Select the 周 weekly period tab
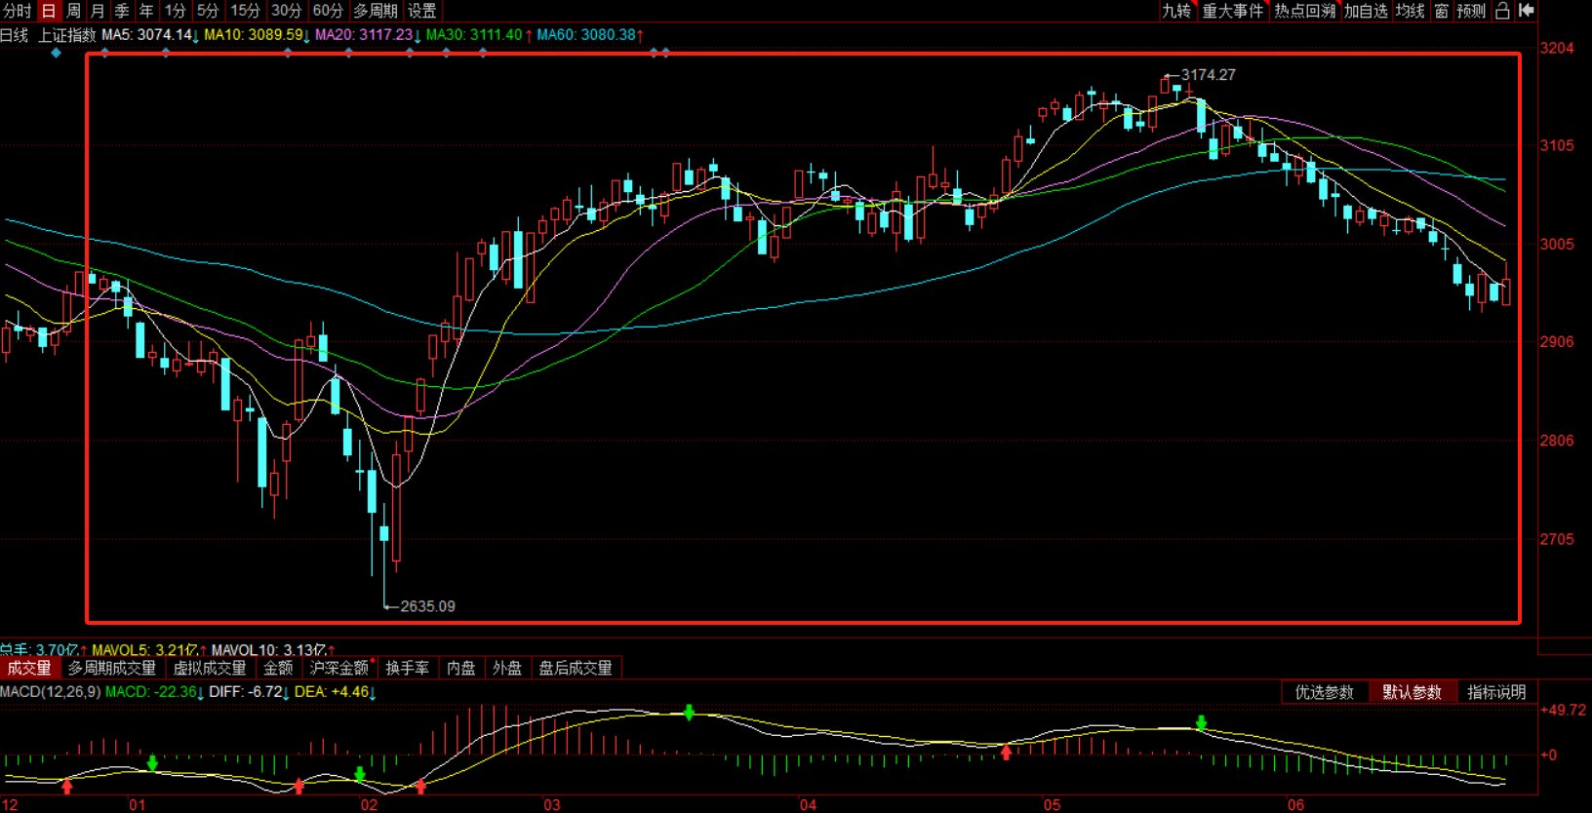 (x=73, y=11)
